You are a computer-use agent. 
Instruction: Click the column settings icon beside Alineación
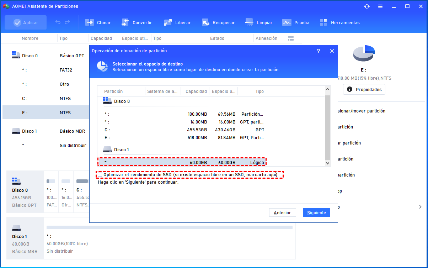(291, 38)
